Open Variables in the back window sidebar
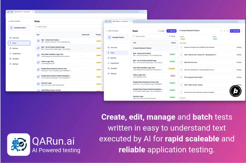The width and height of the screenshot is (246, 163). click(x=19, y=59)
